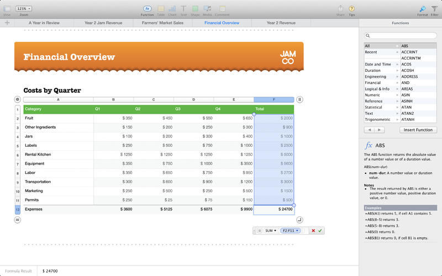Viewport: 442px width, 276px height.
Task: Click the function search field
Action: pyautogui.click(x=400, y=35)
